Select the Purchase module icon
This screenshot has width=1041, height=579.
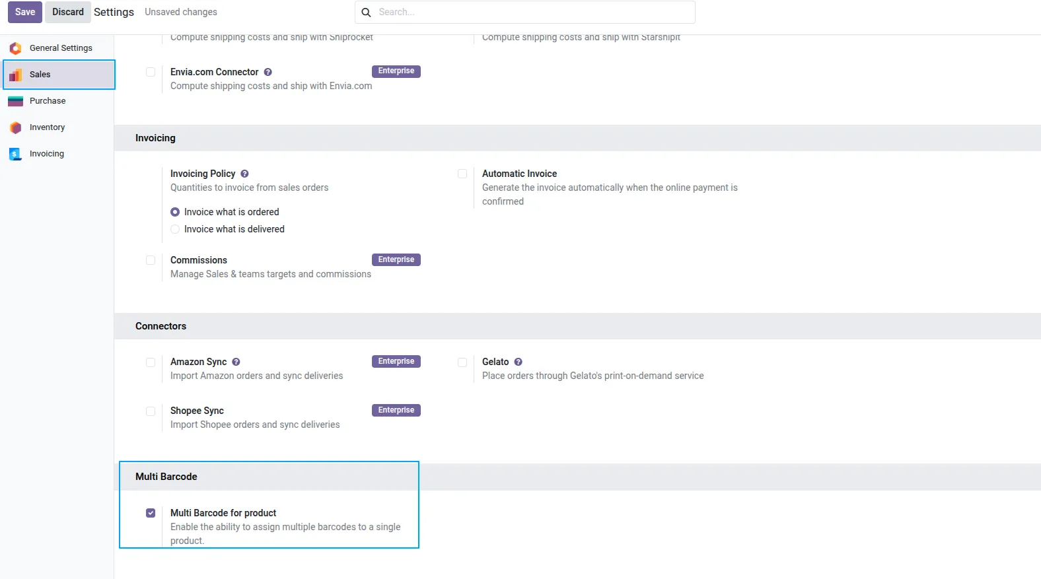point(15,101)
